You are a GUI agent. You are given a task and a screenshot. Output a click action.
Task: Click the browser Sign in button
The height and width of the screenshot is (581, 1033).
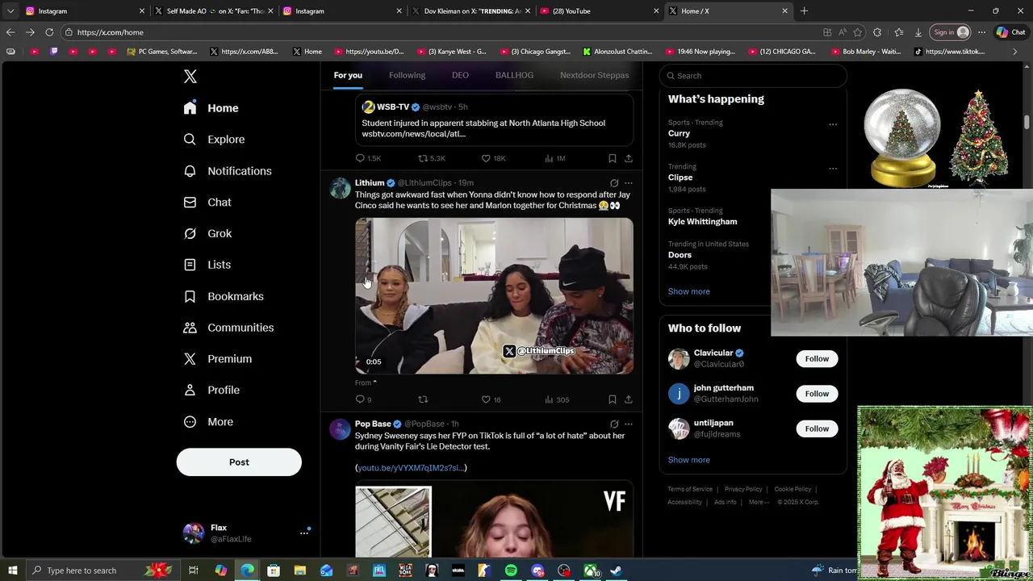point(950,32)
